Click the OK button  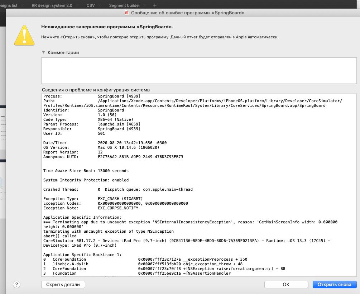click(286, 285)
